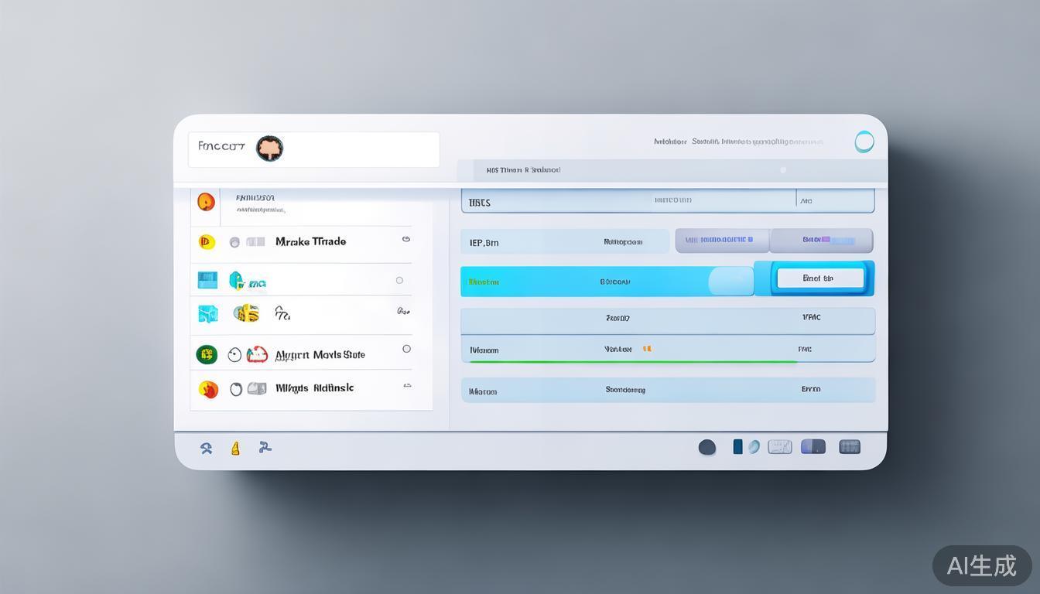Click the dark round icon in bottom-right toolbar
The width and height of the screenshot is (1040, 594).
click(706, 447)
